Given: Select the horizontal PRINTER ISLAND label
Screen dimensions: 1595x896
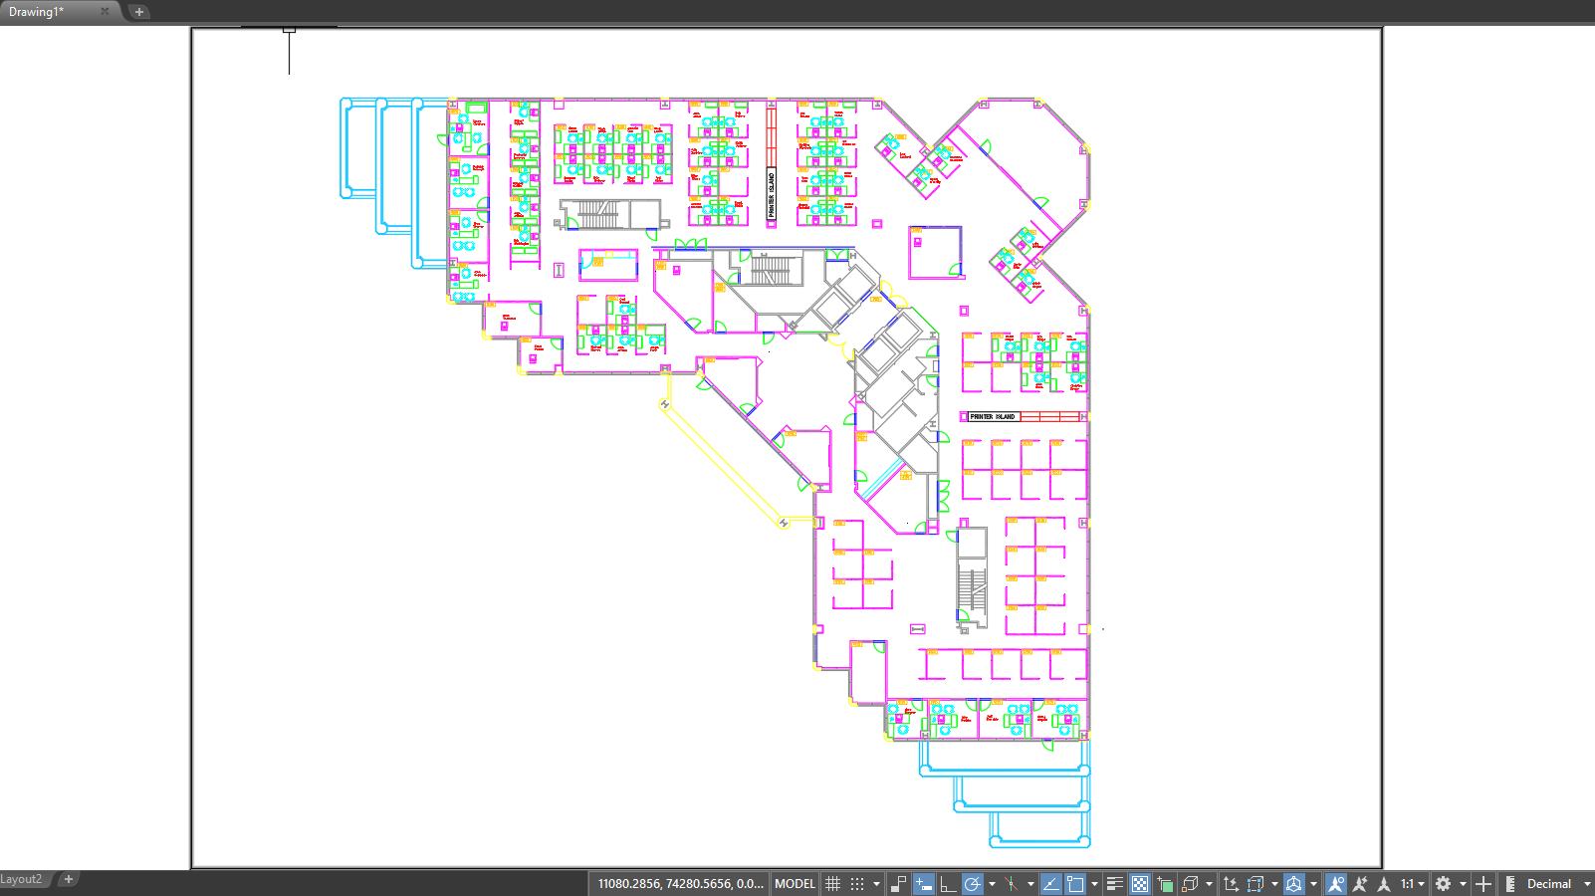Looking at the screenshot, I should 993,417.
